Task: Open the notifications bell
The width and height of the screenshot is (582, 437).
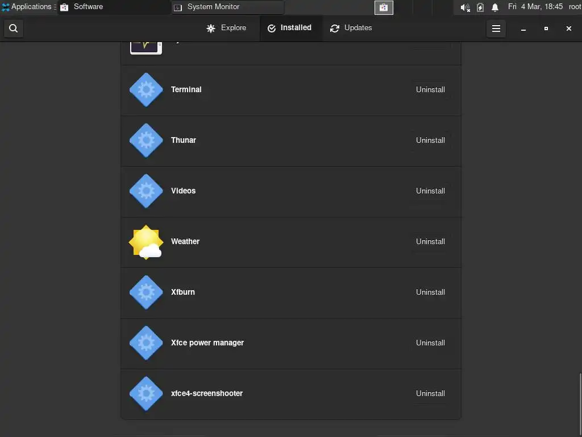Action: 495,7
